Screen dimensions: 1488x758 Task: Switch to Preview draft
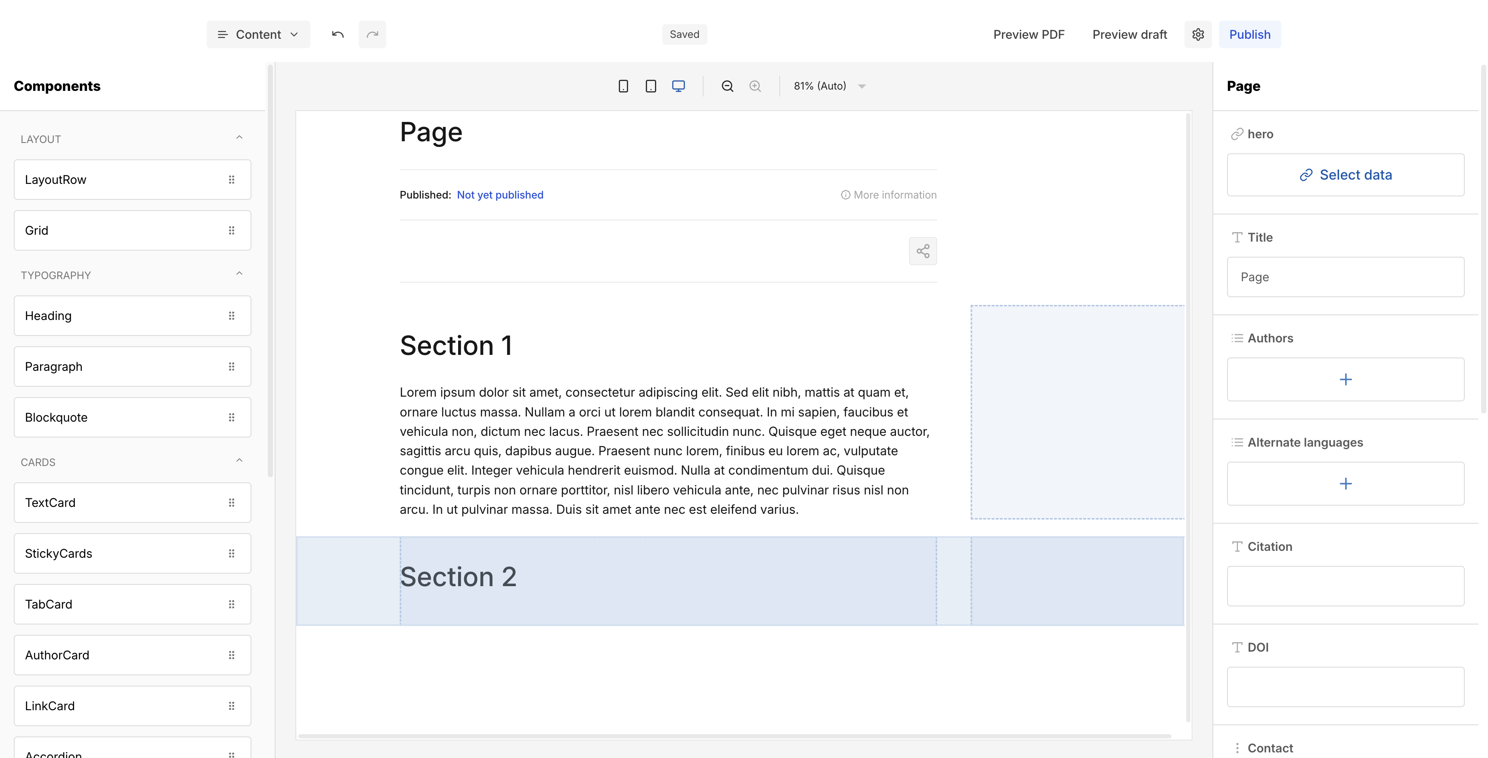pos(1129,34)
